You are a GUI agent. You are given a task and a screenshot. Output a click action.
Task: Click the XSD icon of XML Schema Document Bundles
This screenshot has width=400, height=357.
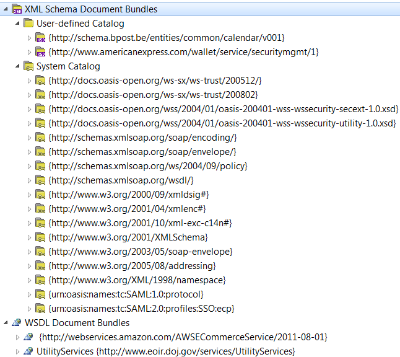click(17, 9)
